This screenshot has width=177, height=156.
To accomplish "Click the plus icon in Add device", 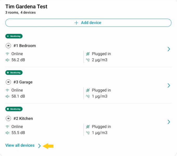I will click(76, 23).
